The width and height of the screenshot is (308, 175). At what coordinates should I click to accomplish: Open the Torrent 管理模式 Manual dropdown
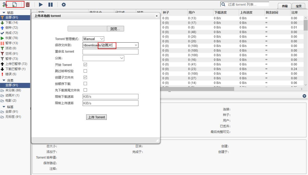(x=93, y=39)
